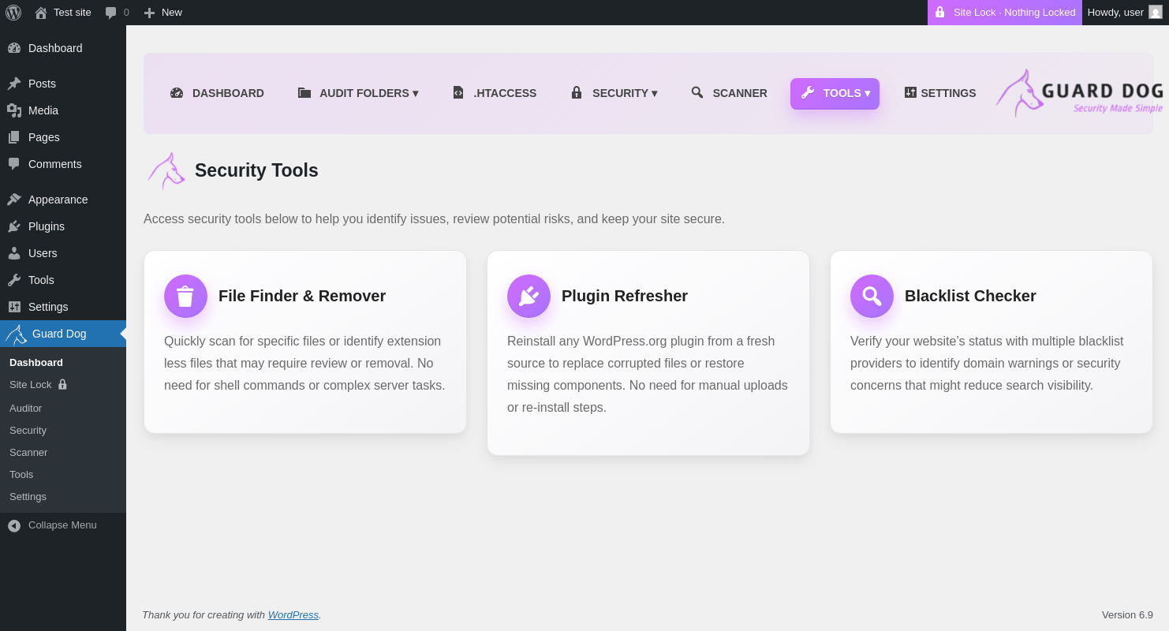Viewport: 1169px width, 631px height.
Task: Open the Test site home icon
Action: tap(41, 13)
